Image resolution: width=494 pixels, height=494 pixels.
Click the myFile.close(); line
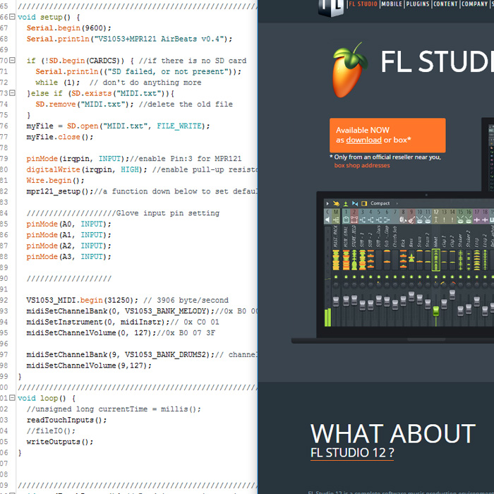coord(60,137)
